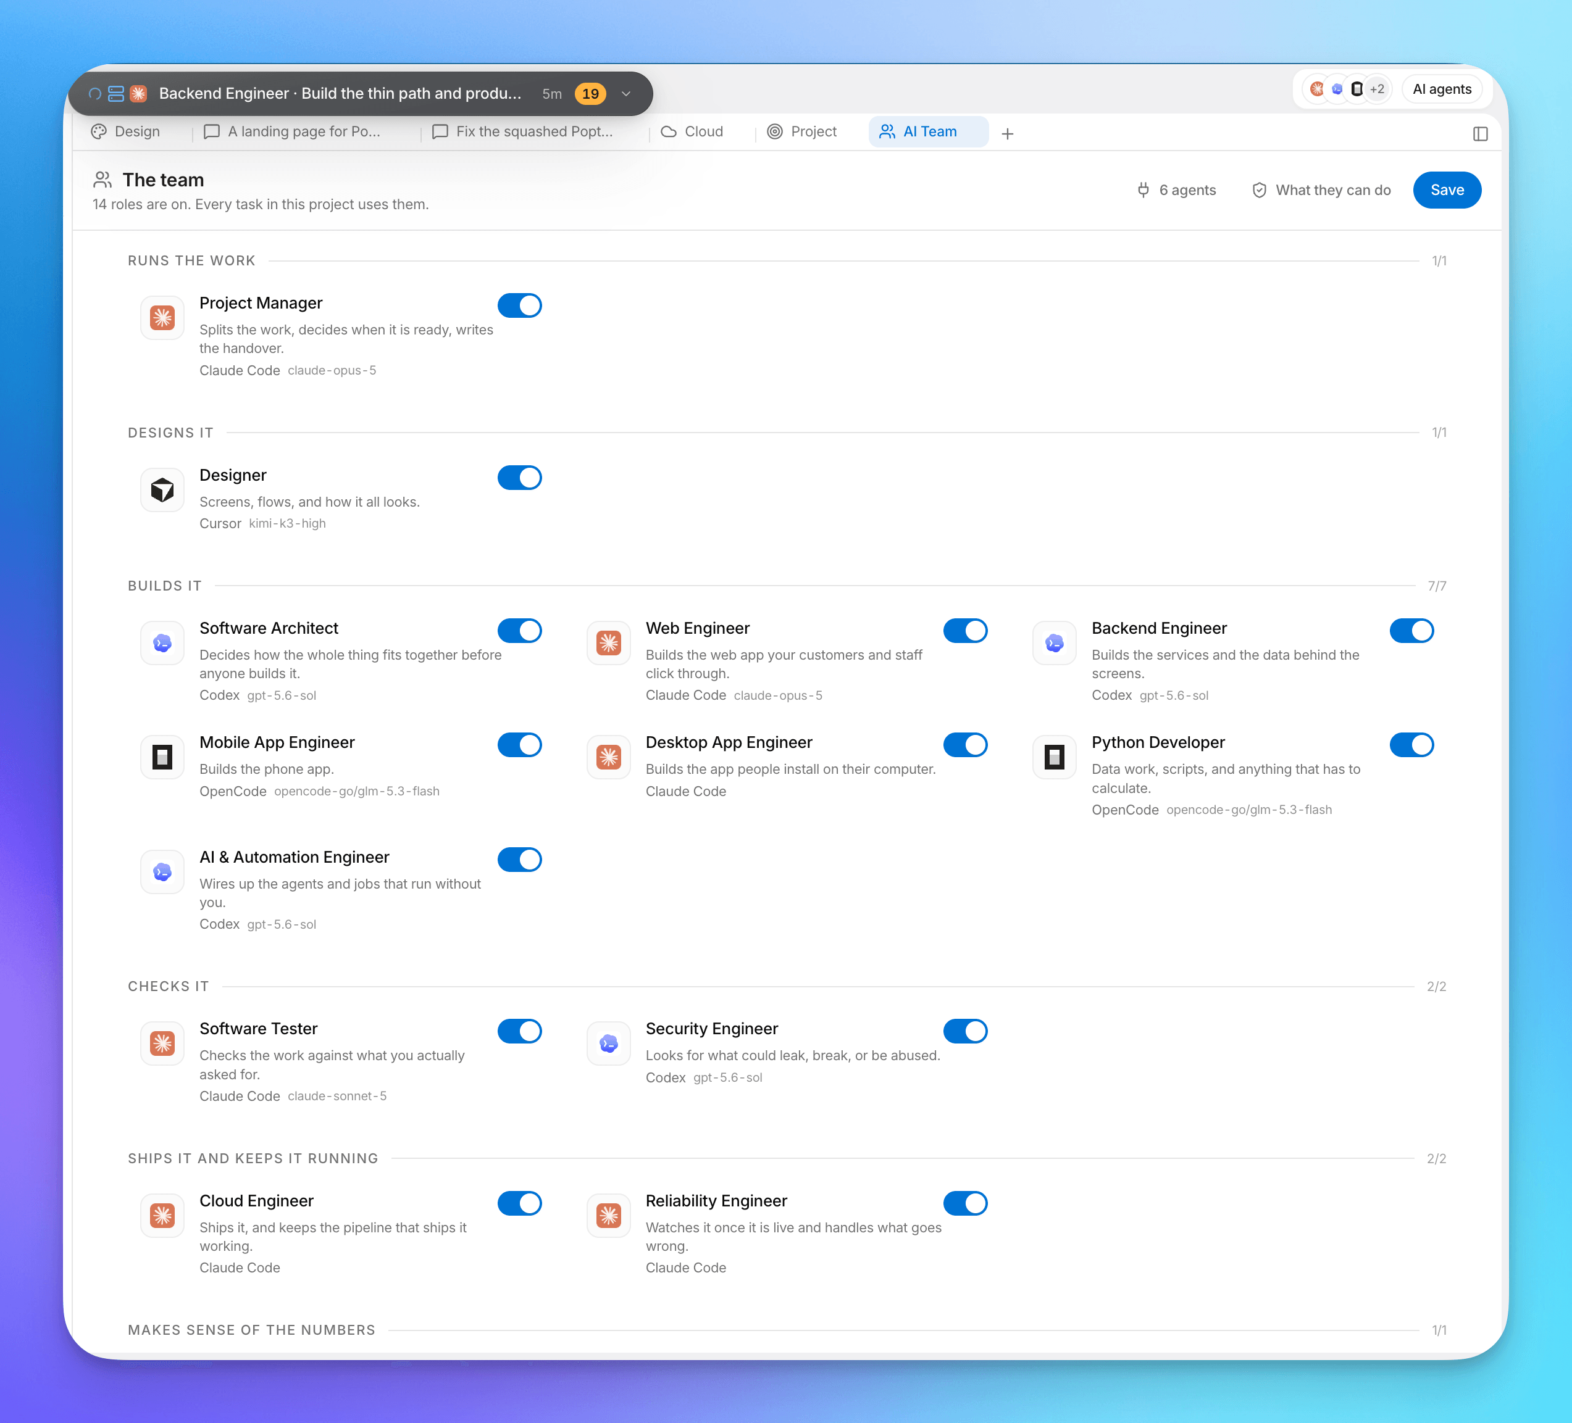Screen dimensions: 1572x1423
Task: Click the Software Architect role name
Action: 268,628
